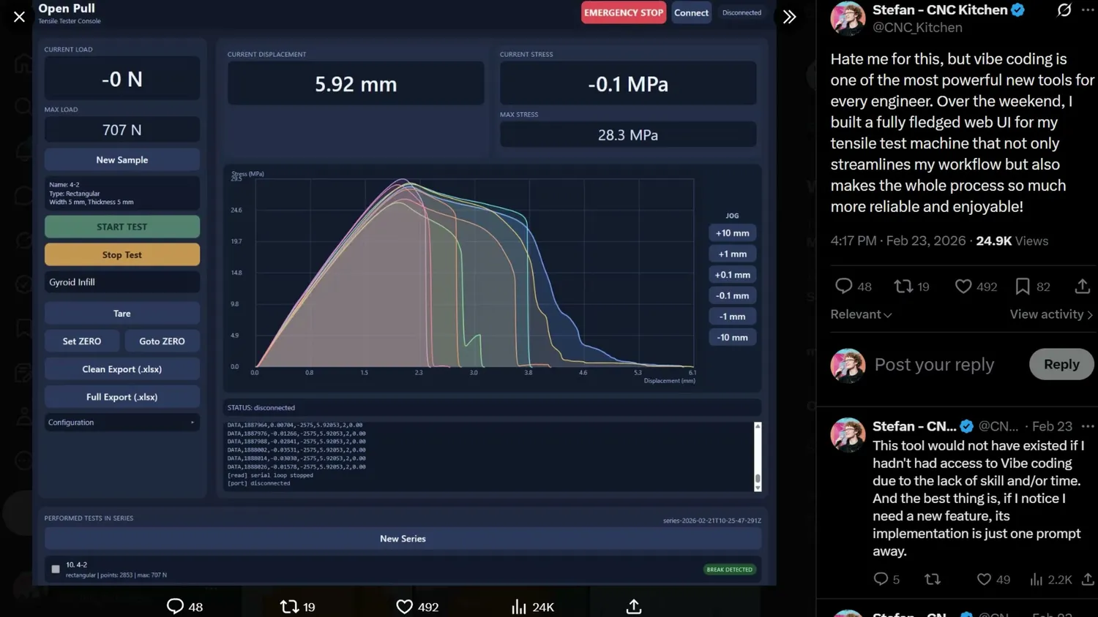Click the 24.9K Views count
The image size is (1098, 617).
coord(1012,241)
